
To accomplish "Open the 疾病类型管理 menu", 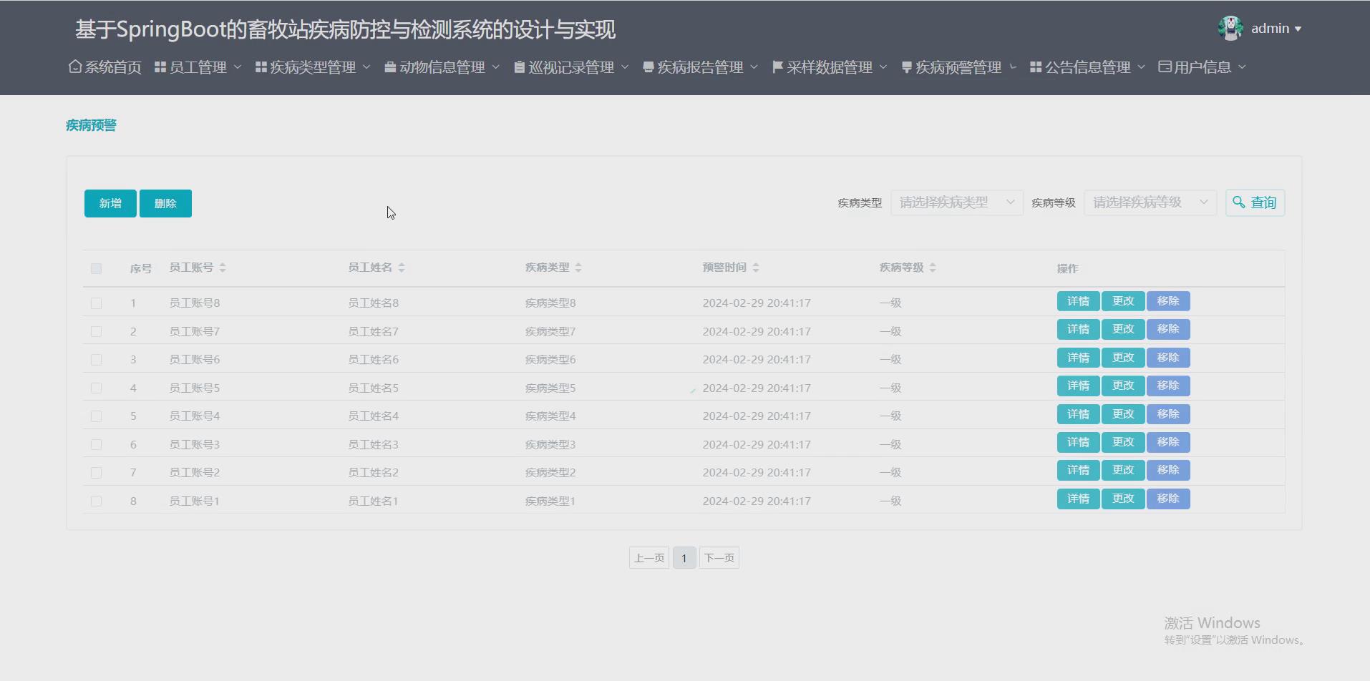I will pyautogui.click(x=311, y=67).
